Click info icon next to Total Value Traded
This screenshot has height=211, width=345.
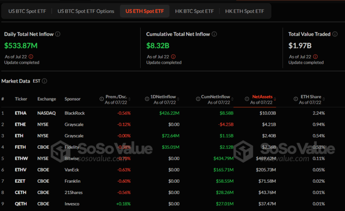[x=335, y=34]
